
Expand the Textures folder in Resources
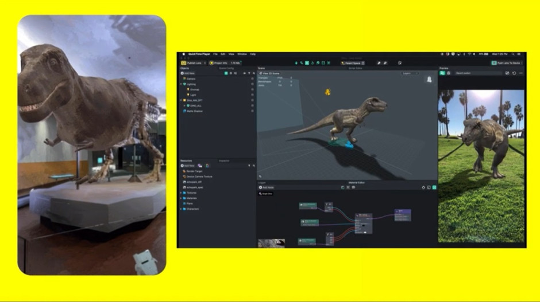[181, 193]
